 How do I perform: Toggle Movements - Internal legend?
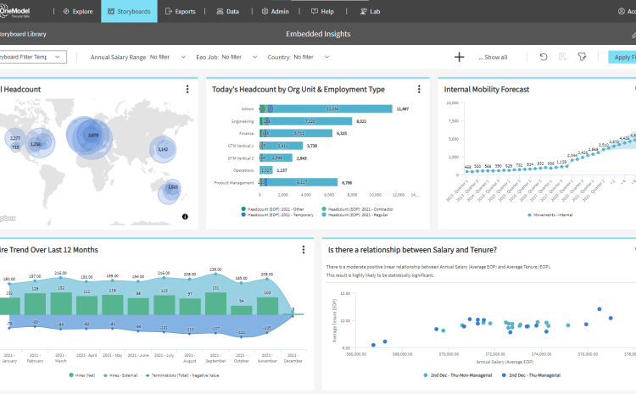point(550,215)
